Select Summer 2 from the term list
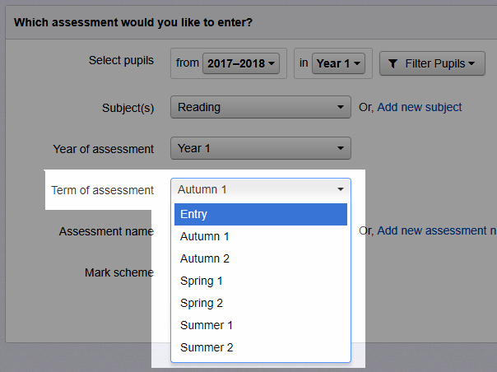This screenshot has height=372, width=497. pyautogui.click(x=261, y=347)
